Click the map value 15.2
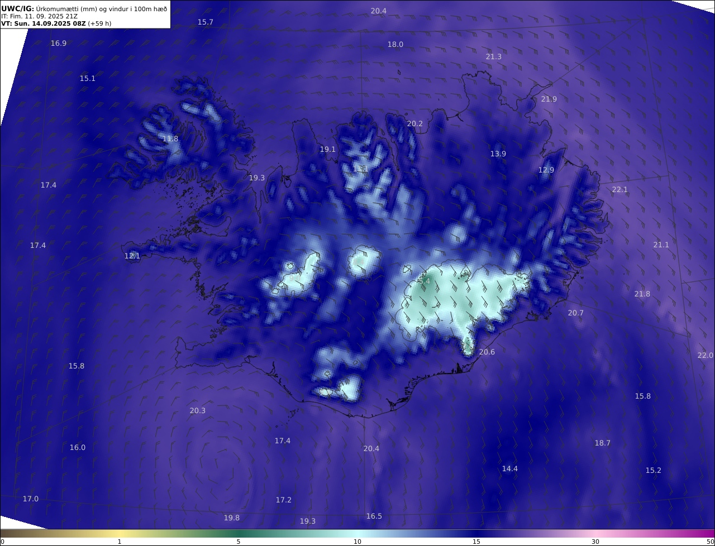This screenshot has width=715, height=546. (654, 470)
